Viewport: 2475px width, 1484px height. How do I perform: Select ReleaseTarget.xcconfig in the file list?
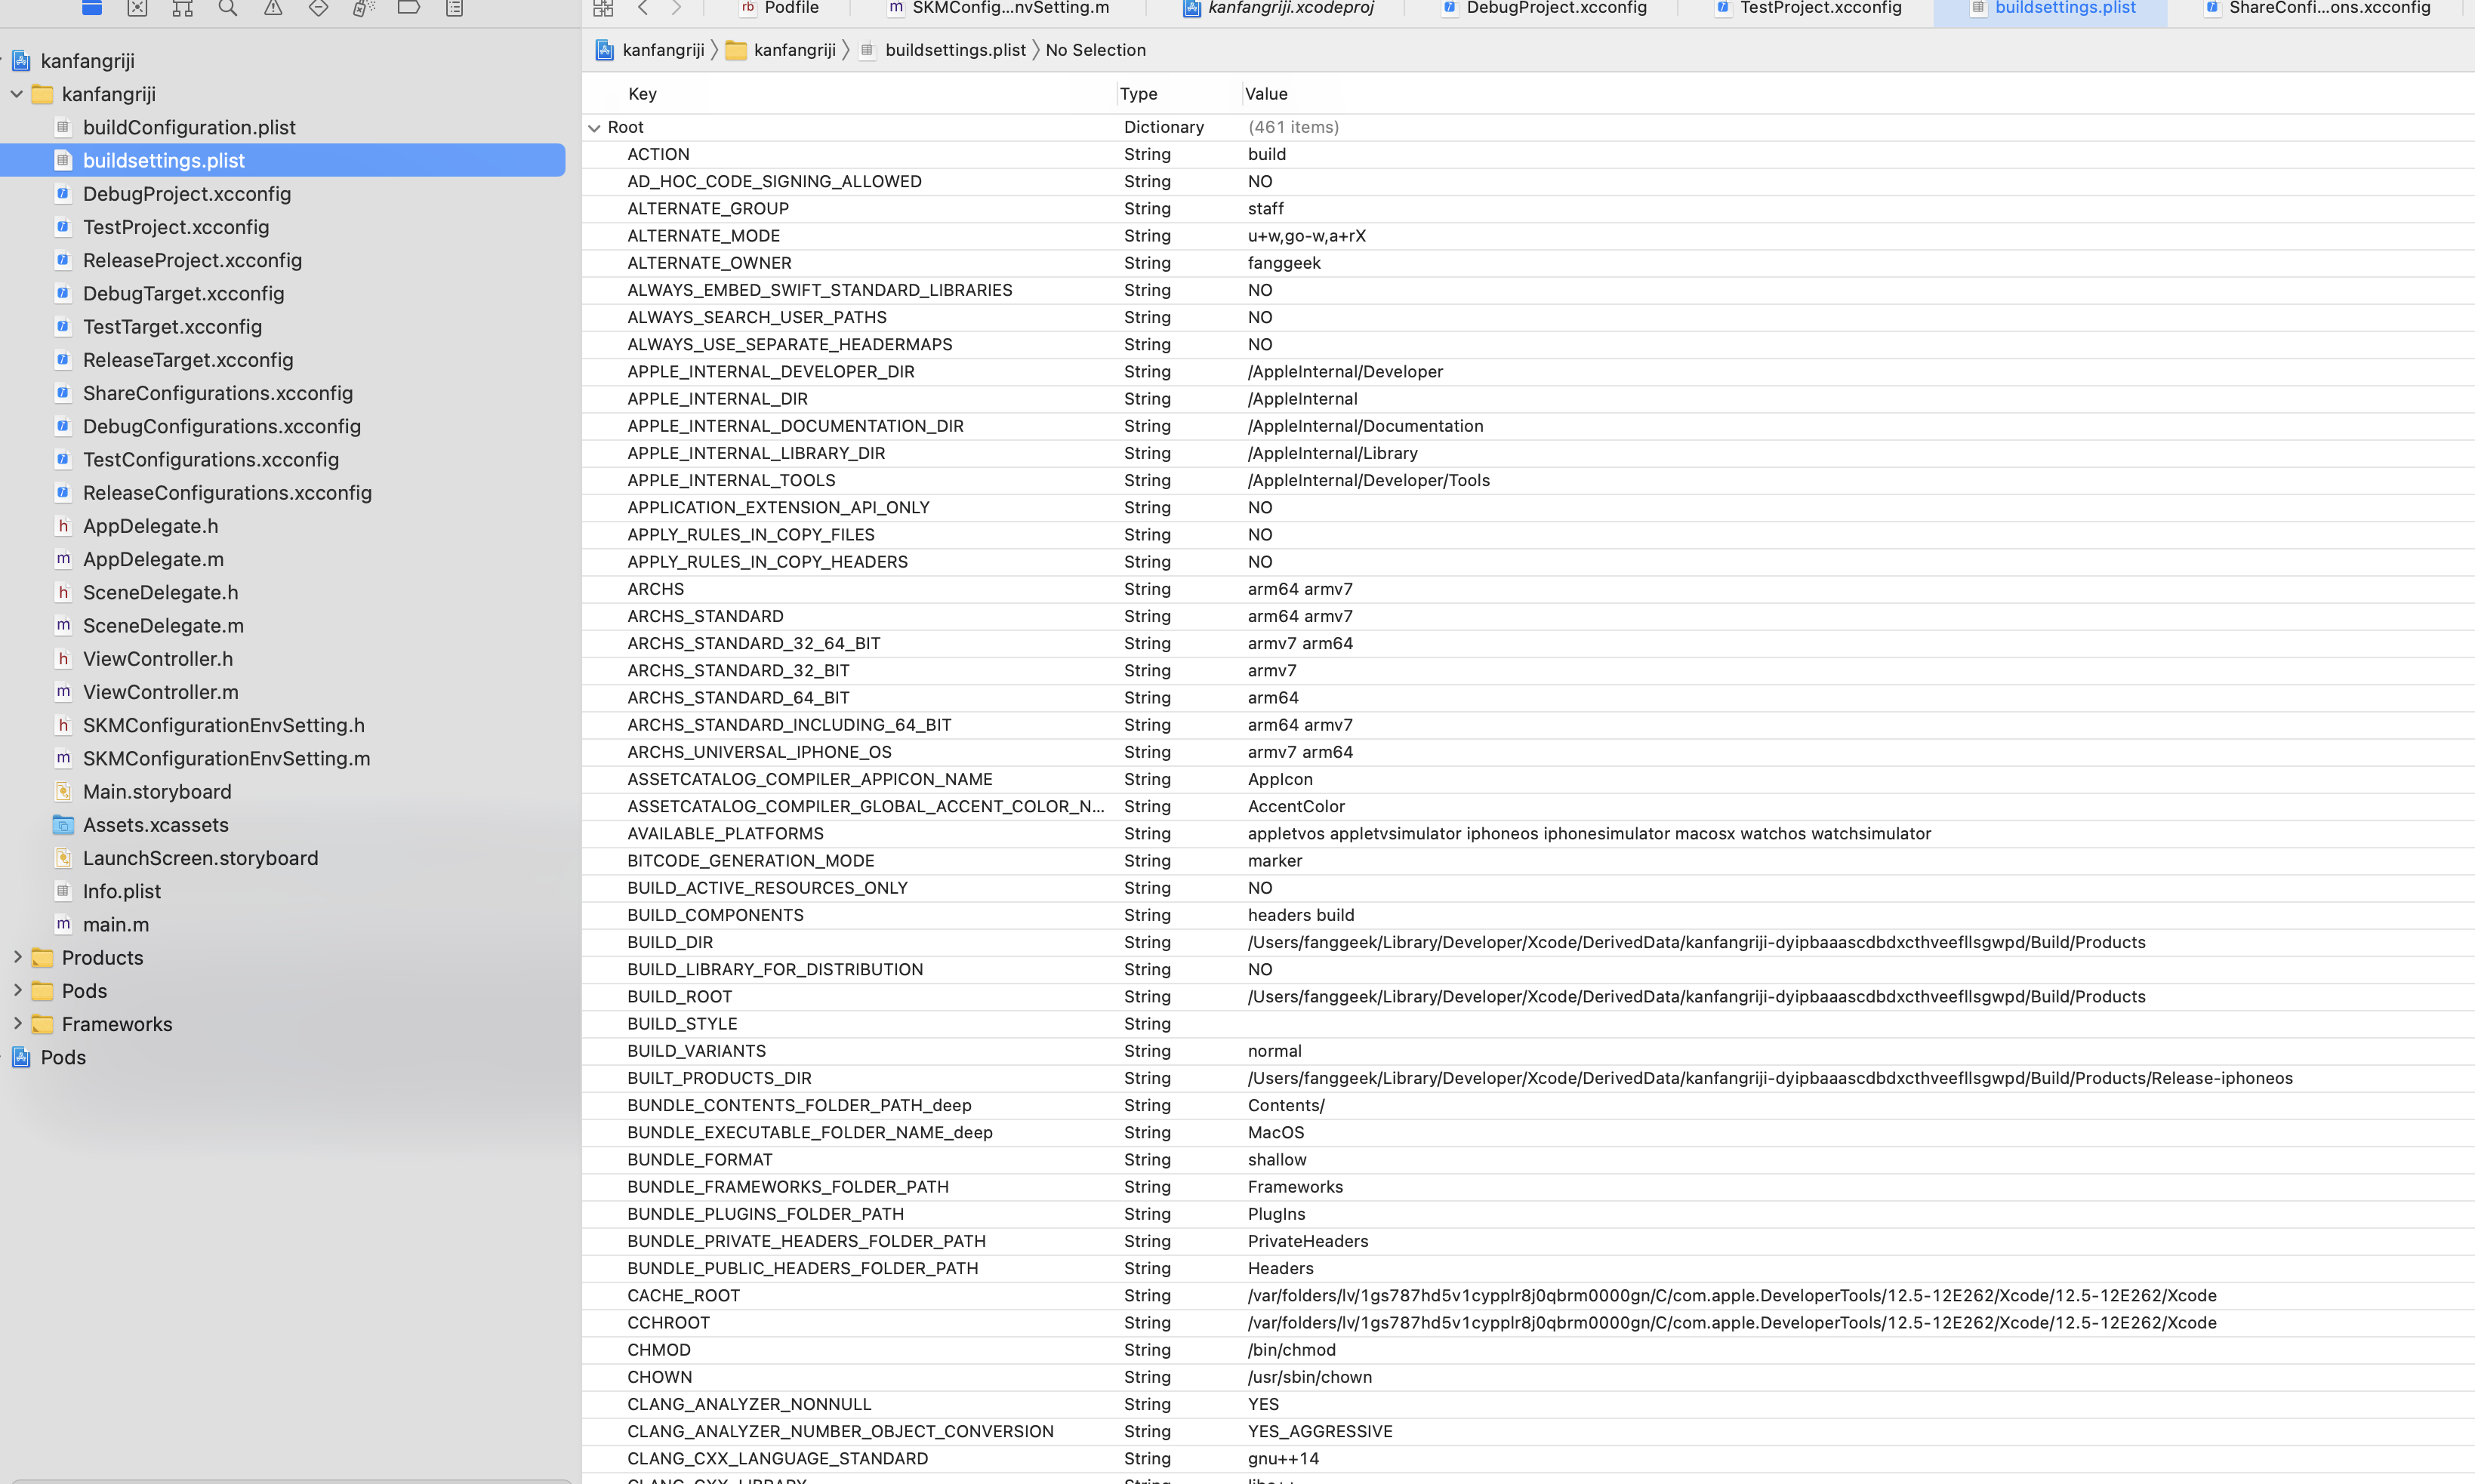click(x=188, y=360)
